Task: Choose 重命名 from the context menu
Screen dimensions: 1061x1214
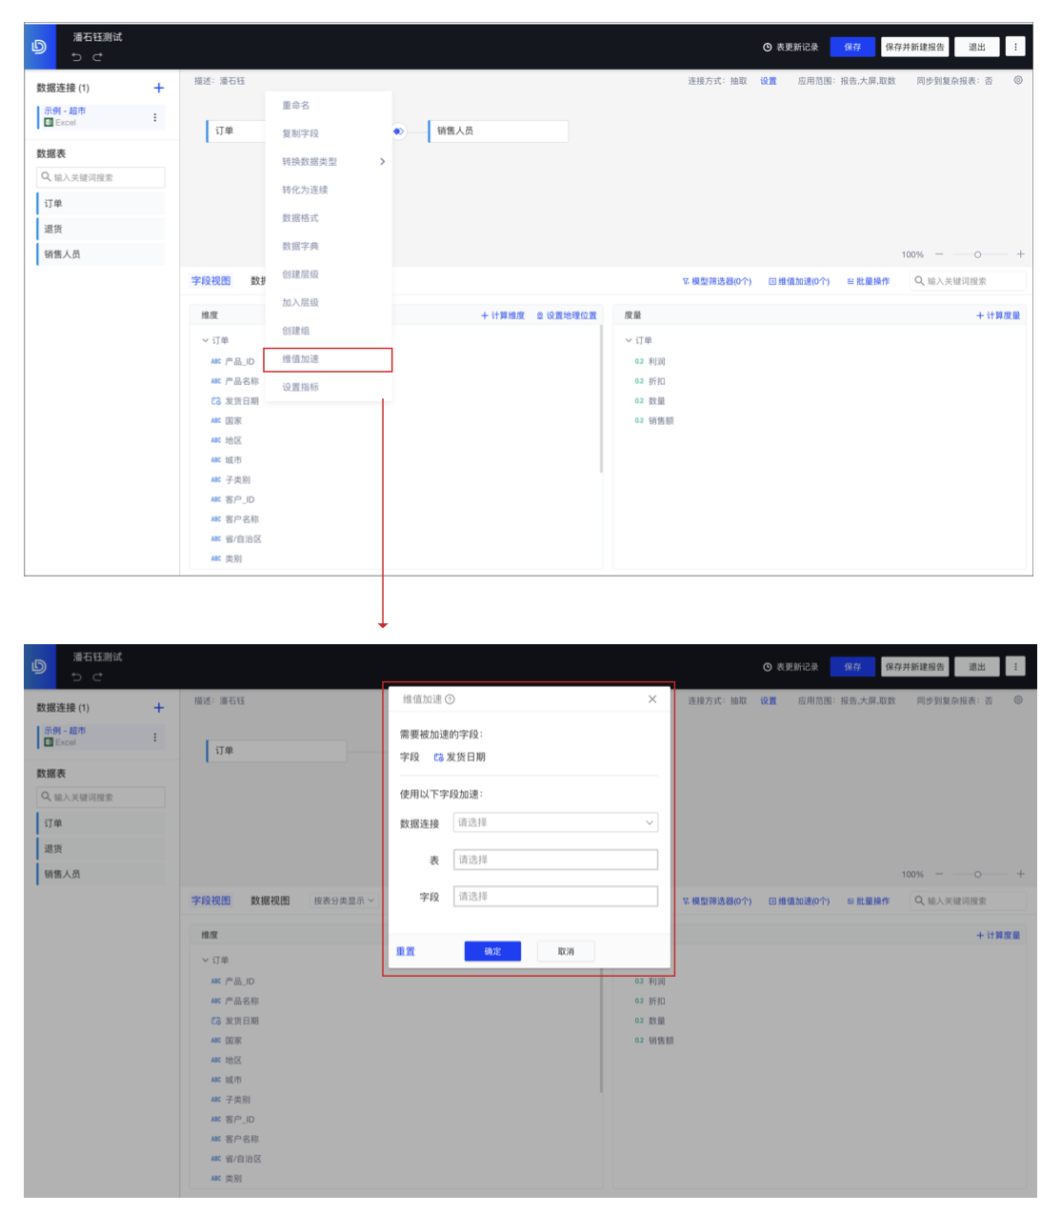Action: point(296,106)
